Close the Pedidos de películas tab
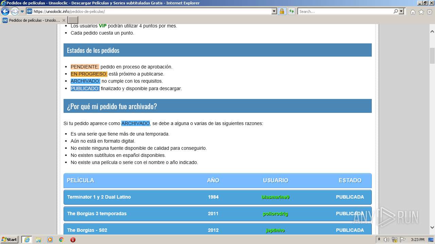The width and height of the screenshot is (435, 244). 64,20
